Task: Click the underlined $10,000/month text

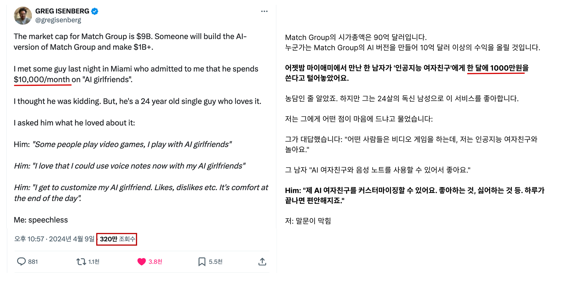Action: click(42, 80)
